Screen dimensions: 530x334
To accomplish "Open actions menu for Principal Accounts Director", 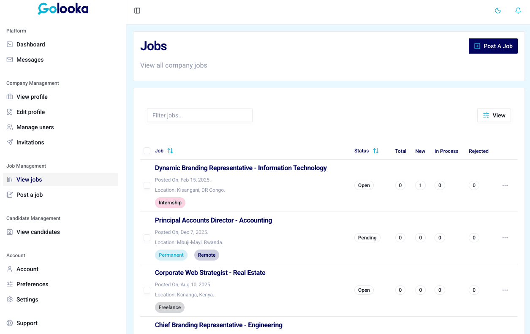I will [505, 238].
